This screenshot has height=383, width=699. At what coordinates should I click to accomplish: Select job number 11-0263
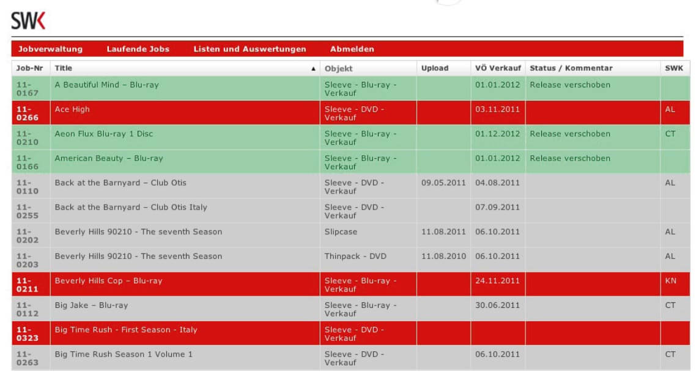tap(27, 358)
